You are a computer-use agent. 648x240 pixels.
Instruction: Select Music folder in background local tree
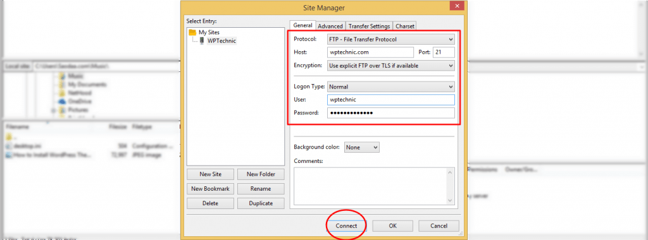[76, 76]
